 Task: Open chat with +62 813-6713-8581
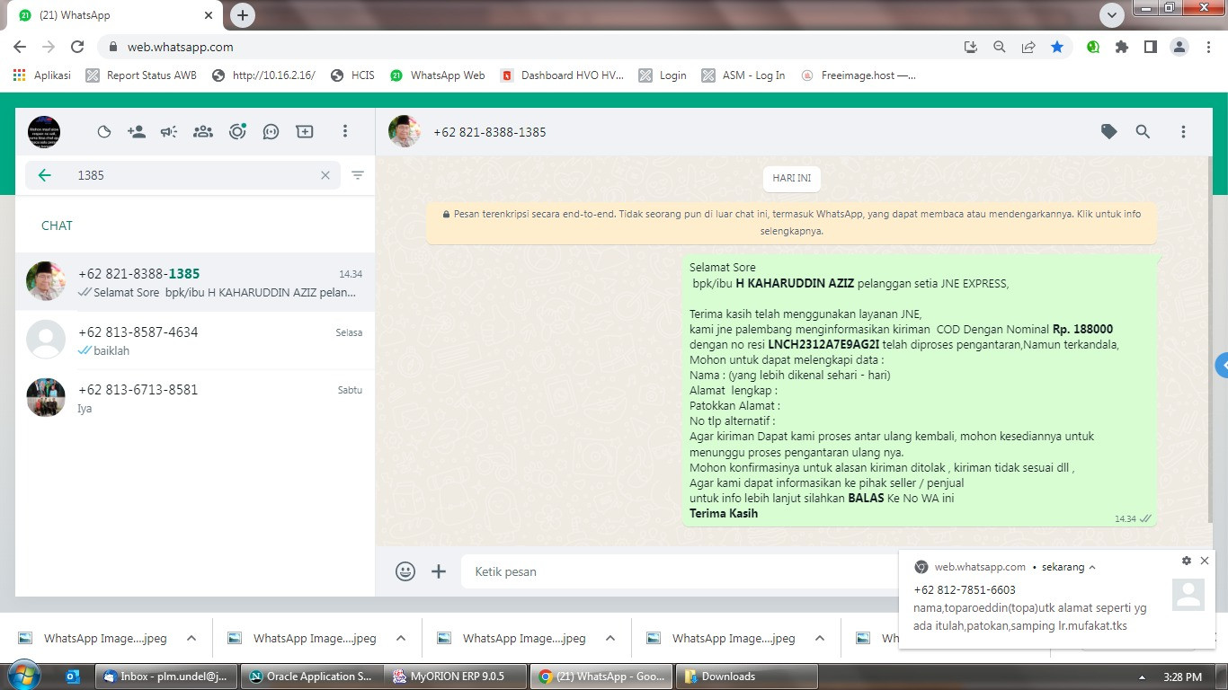[x=195, y=398]
